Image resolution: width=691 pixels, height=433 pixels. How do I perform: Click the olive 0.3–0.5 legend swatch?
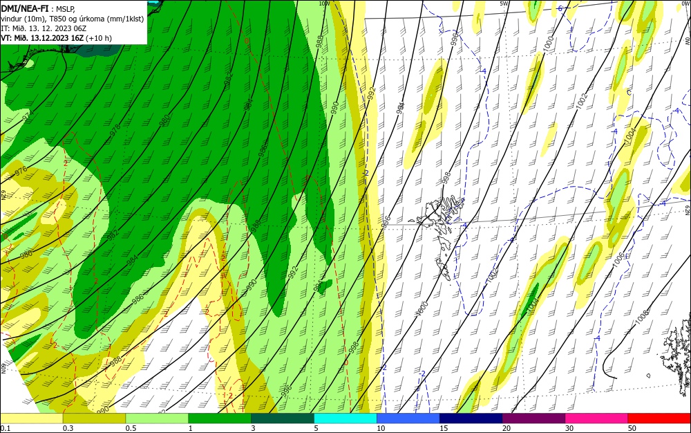pyautogui.click(x=94, y=418)
